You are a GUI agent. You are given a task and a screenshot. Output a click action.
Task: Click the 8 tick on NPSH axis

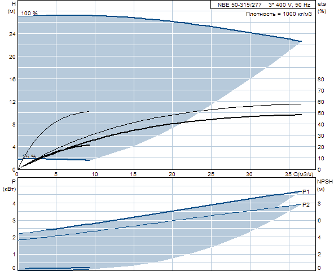[x=319, y=203]
